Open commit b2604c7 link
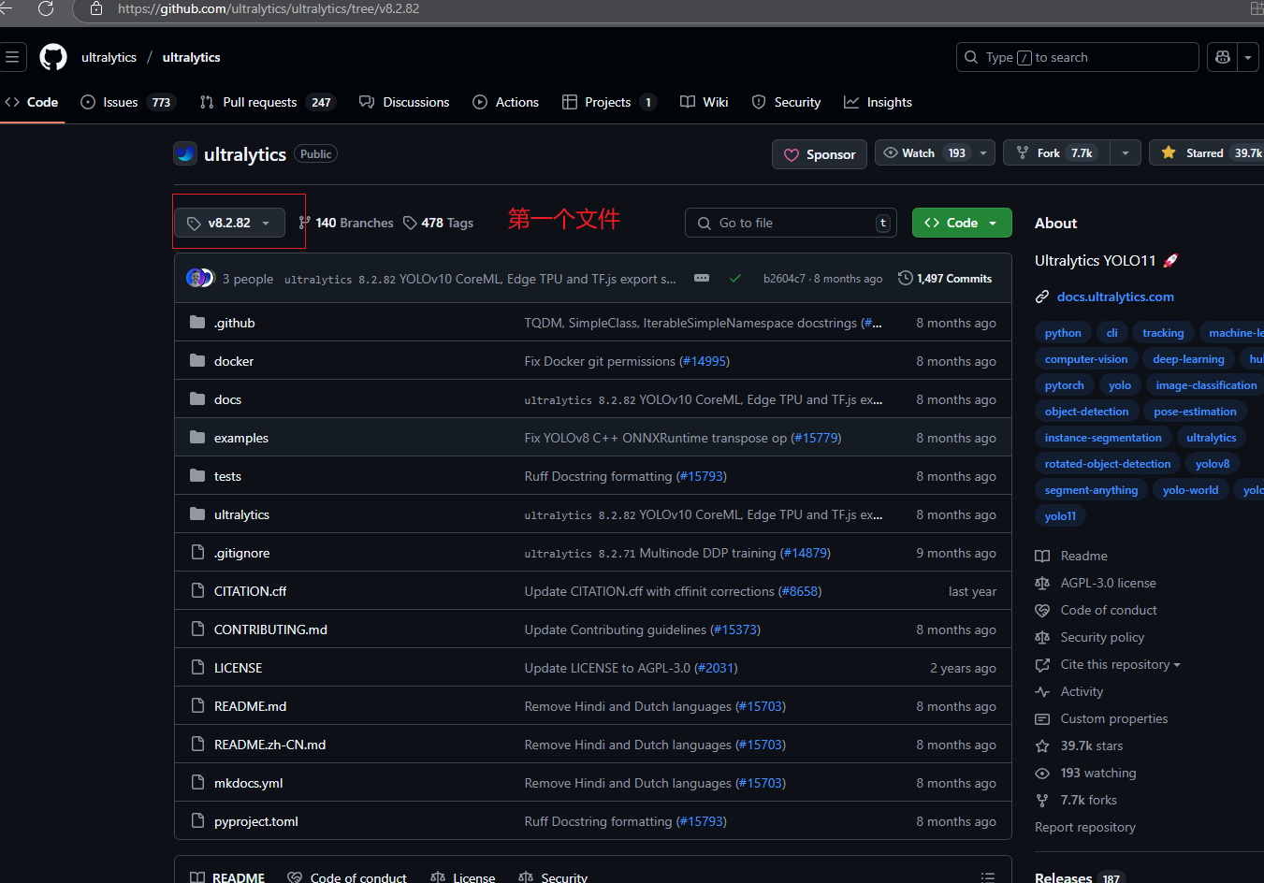Image resolution: width=1264 pixels, height=883 pixels. pyautogui.click(x=784, y=279)
